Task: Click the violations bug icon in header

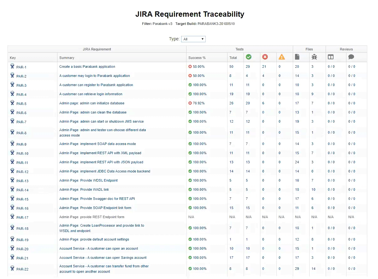Action: pos(314,57)
